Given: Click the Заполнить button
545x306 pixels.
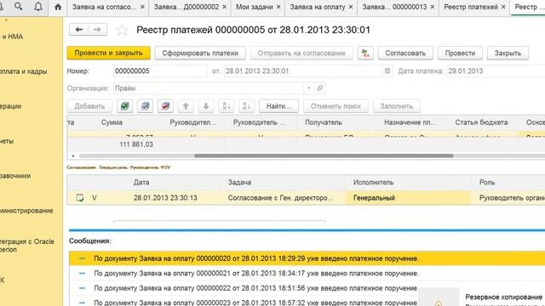Looking at the screenshot, I should coord(396,106).
